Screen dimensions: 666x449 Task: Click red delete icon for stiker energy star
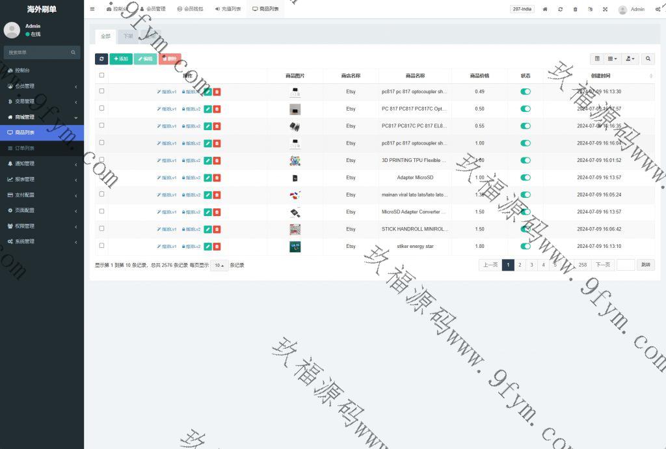[217, 247]
